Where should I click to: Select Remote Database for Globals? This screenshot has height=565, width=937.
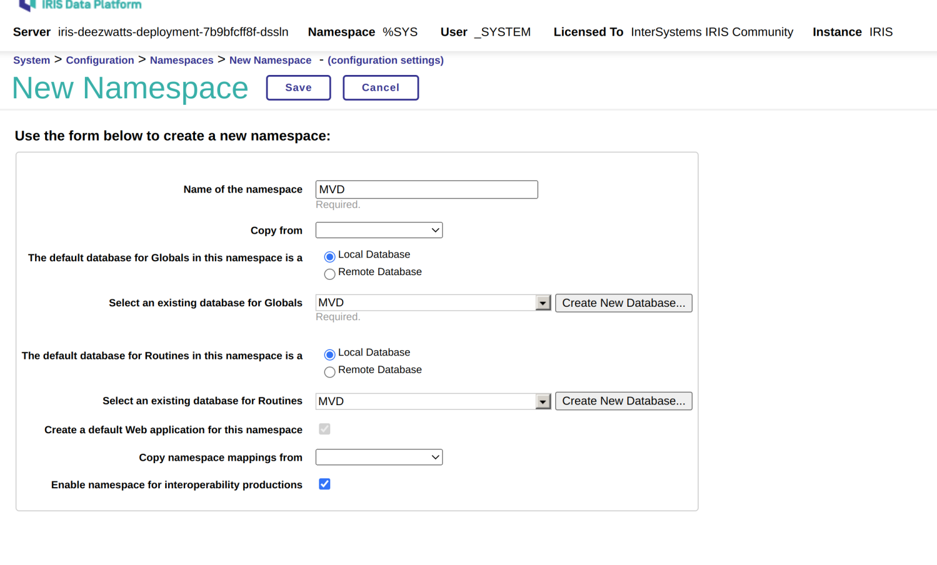[x=330, y=274]
